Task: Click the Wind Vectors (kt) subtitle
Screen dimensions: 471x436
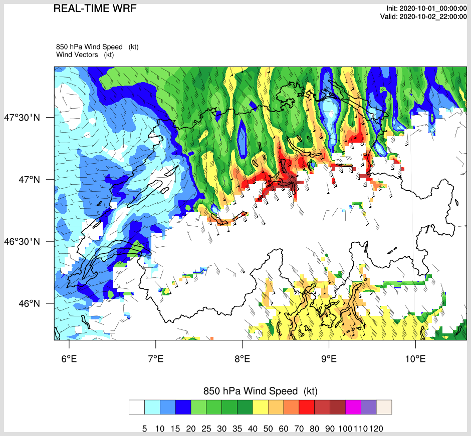Action: point(85,55)
